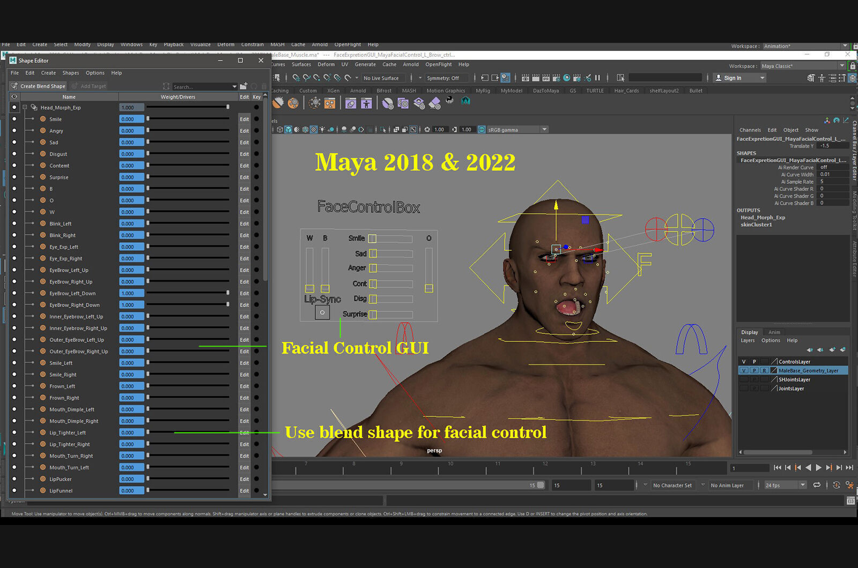Open Options menu in Shape Editor
858x568 pixels.
tap(95, 73)
